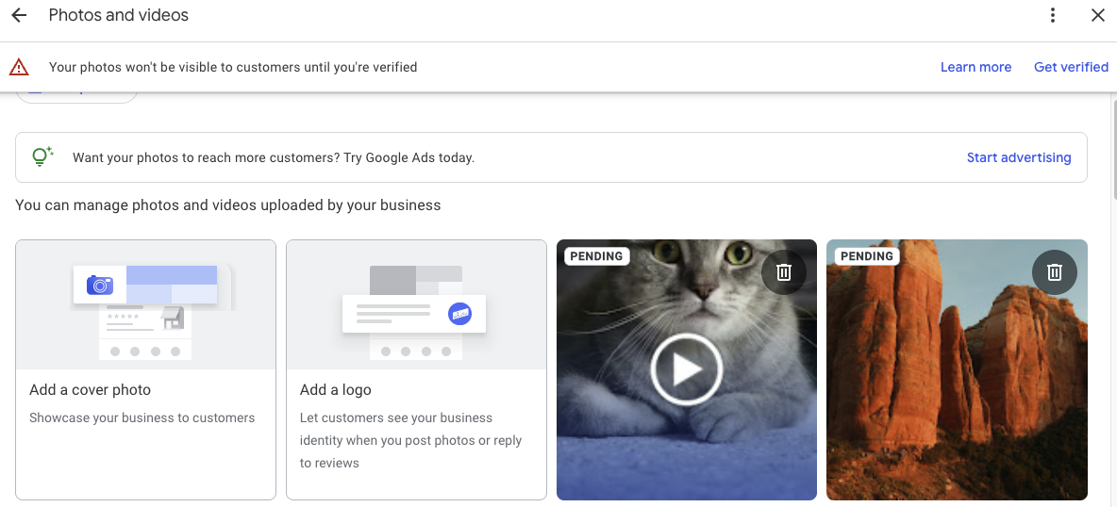The image size is (1117, 507).
Task: Click the red warning triangle icon
Action: coord(19,67)
